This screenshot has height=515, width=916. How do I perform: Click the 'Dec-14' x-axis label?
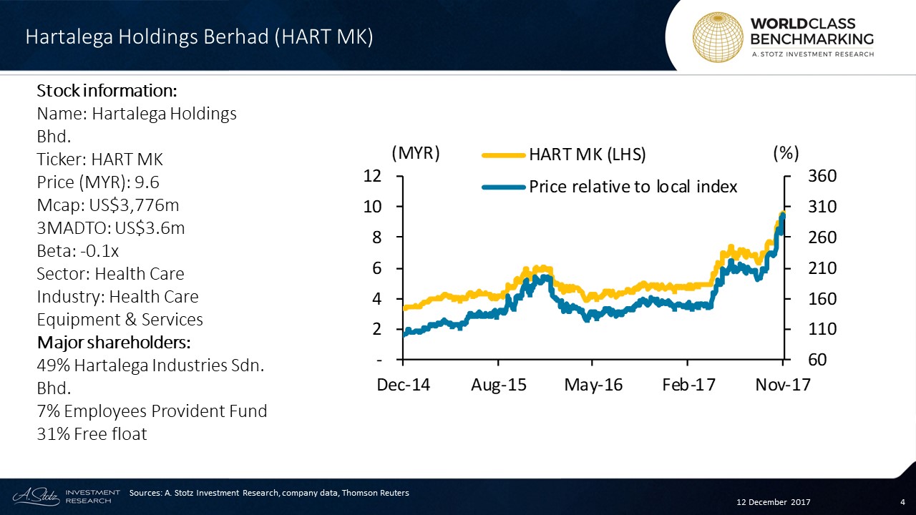point(404,385)
